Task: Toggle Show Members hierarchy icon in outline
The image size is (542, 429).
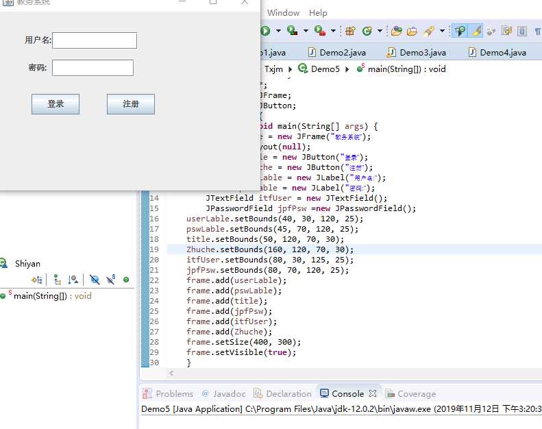Action: (57, 280)
